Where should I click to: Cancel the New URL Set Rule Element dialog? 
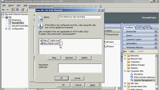tap(77, 78)
